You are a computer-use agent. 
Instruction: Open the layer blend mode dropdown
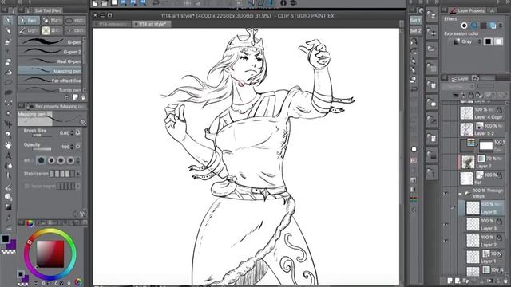(x=458, y=87)
